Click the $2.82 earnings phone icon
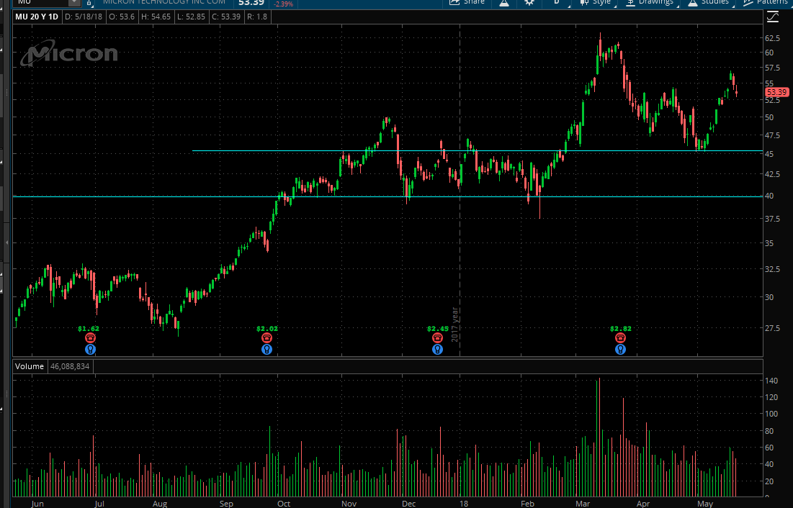793x508 pixels. (621, 338)
